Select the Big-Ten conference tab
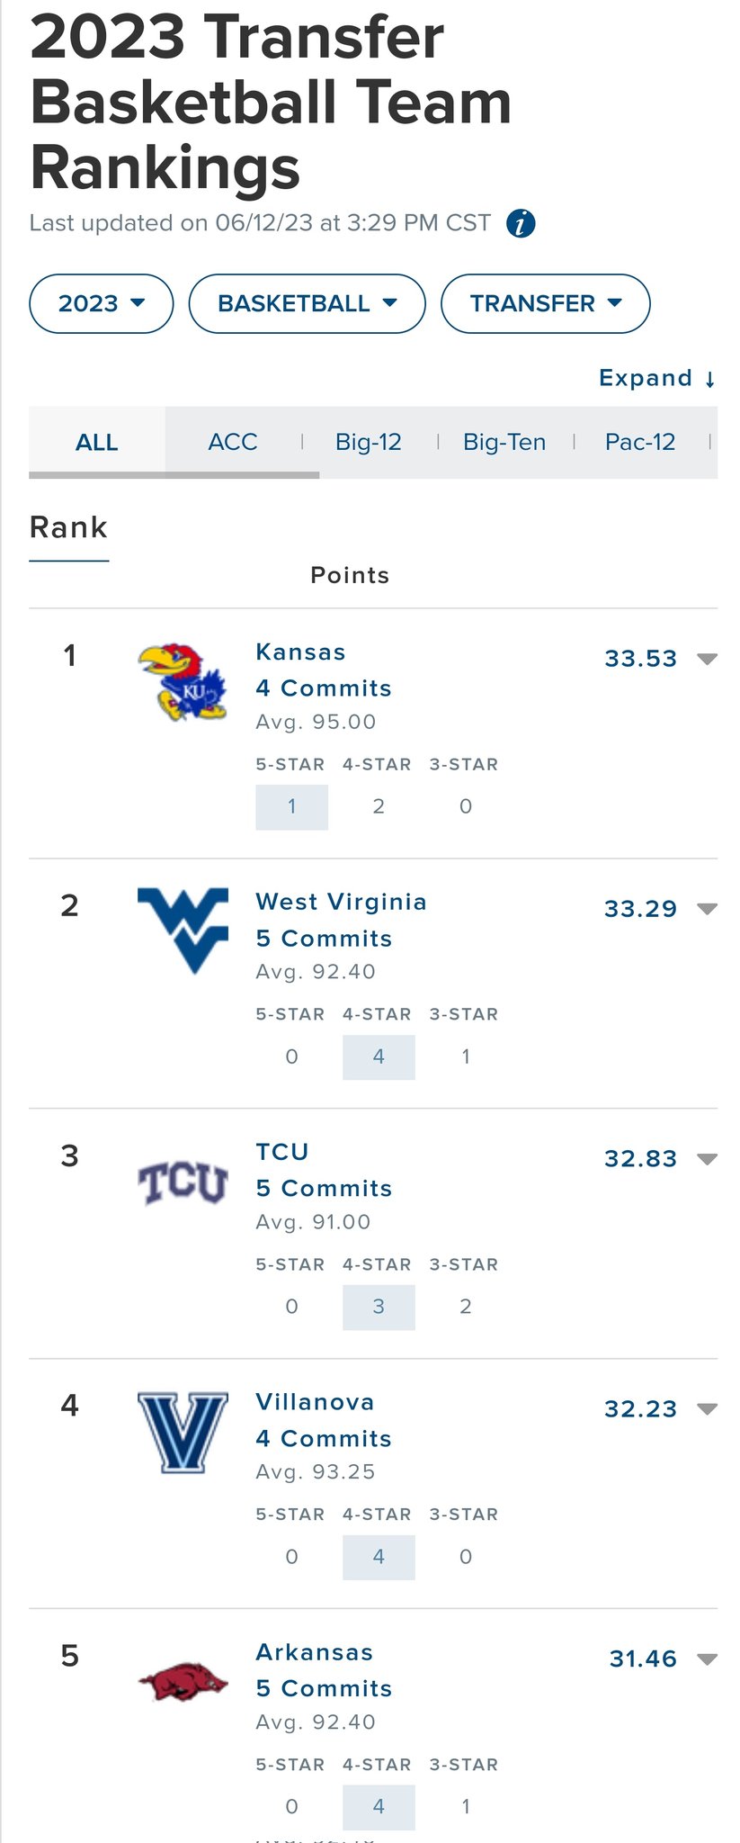 504,442
